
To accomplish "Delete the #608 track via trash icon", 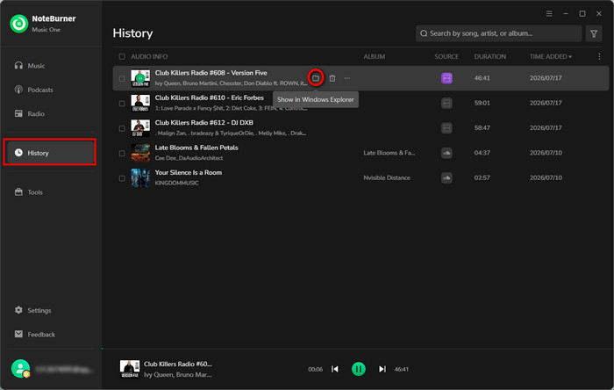I will (332, 78).
